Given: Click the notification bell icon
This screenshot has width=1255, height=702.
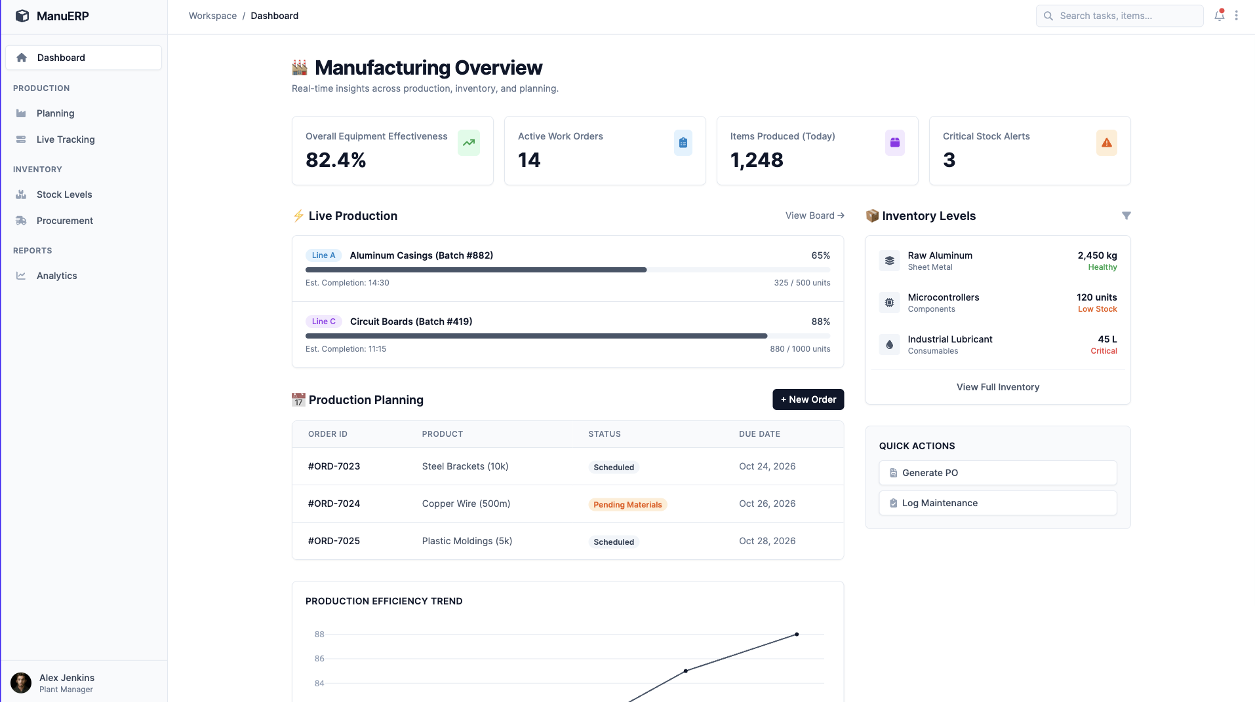Looking at the screenshot, I should (1219, 16).
